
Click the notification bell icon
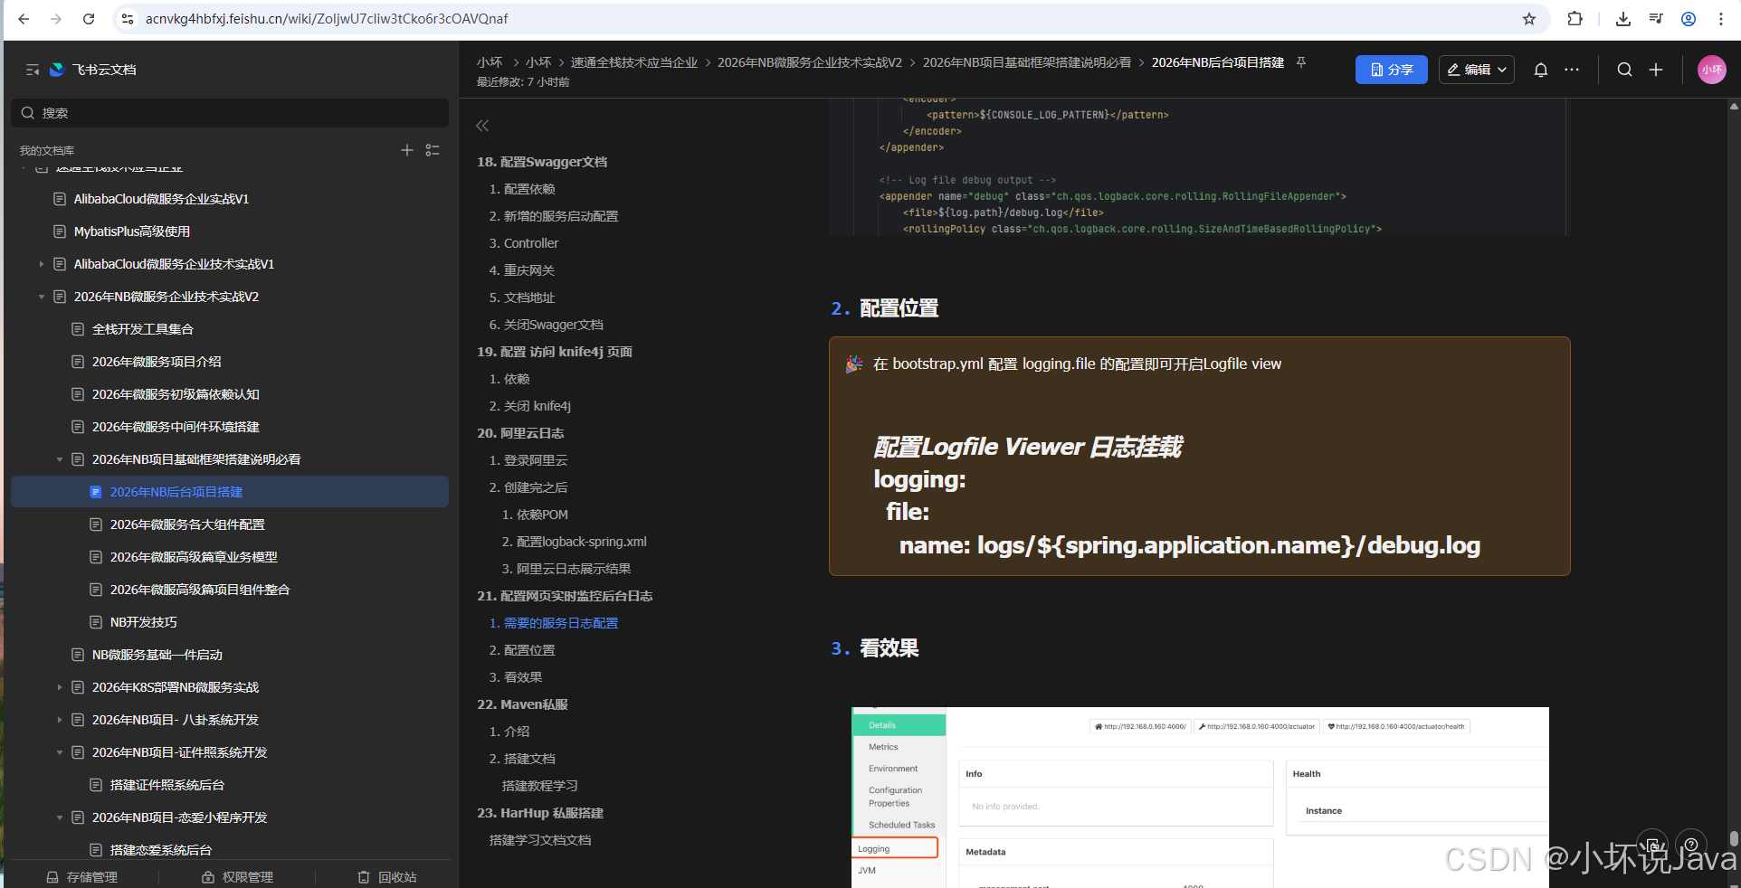tap(1540, 70)
